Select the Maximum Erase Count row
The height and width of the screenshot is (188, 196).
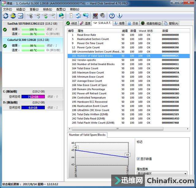click(x=129, y=73)
